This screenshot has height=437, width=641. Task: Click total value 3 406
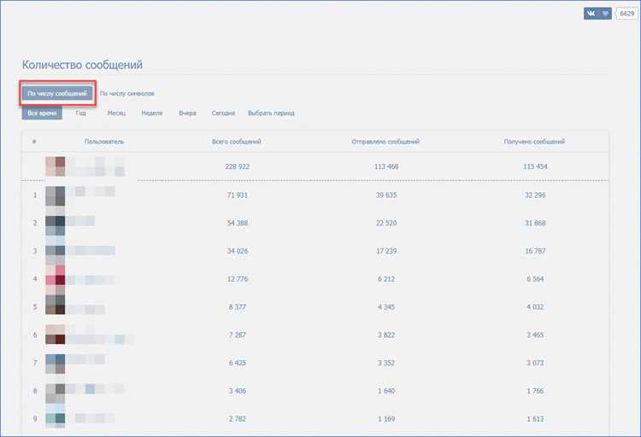point(238,391)
